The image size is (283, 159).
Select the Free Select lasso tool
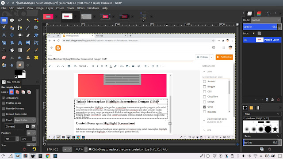pyautogui.click(x=20, y=20)
